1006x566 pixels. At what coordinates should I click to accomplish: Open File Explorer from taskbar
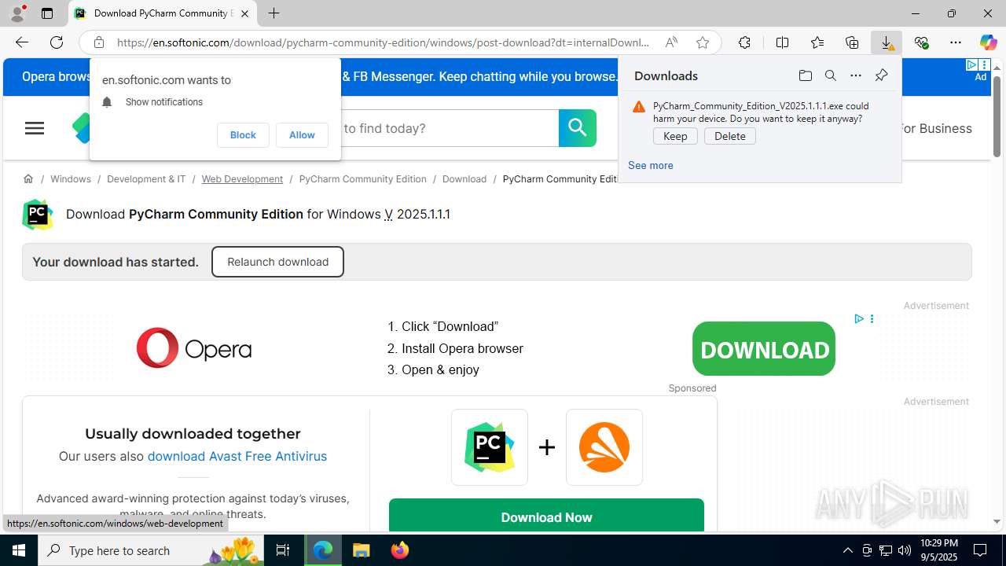[x=361, y=550]
